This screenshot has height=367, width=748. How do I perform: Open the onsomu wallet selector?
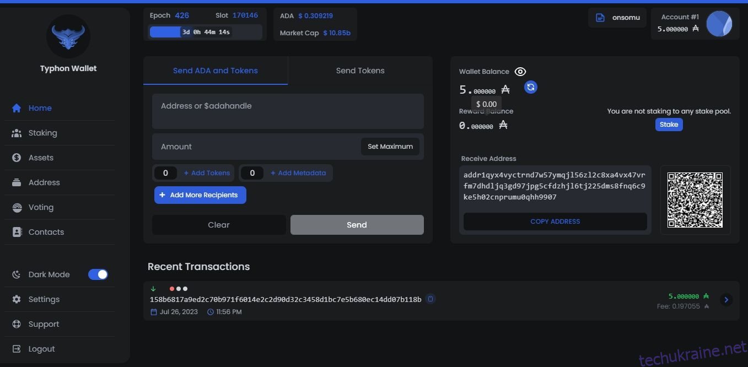[x=617, y=18]
